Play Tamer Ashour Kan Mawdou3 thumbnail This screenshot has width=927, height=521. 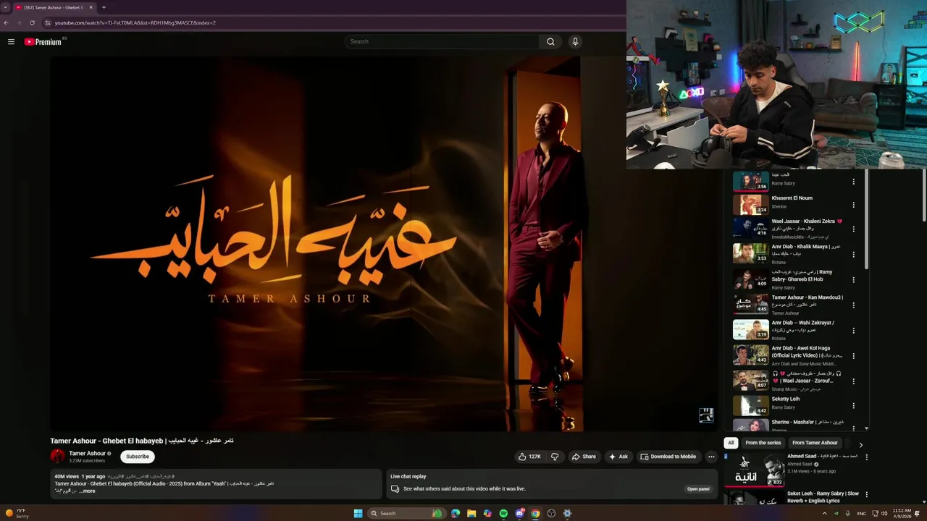[750, 303]
